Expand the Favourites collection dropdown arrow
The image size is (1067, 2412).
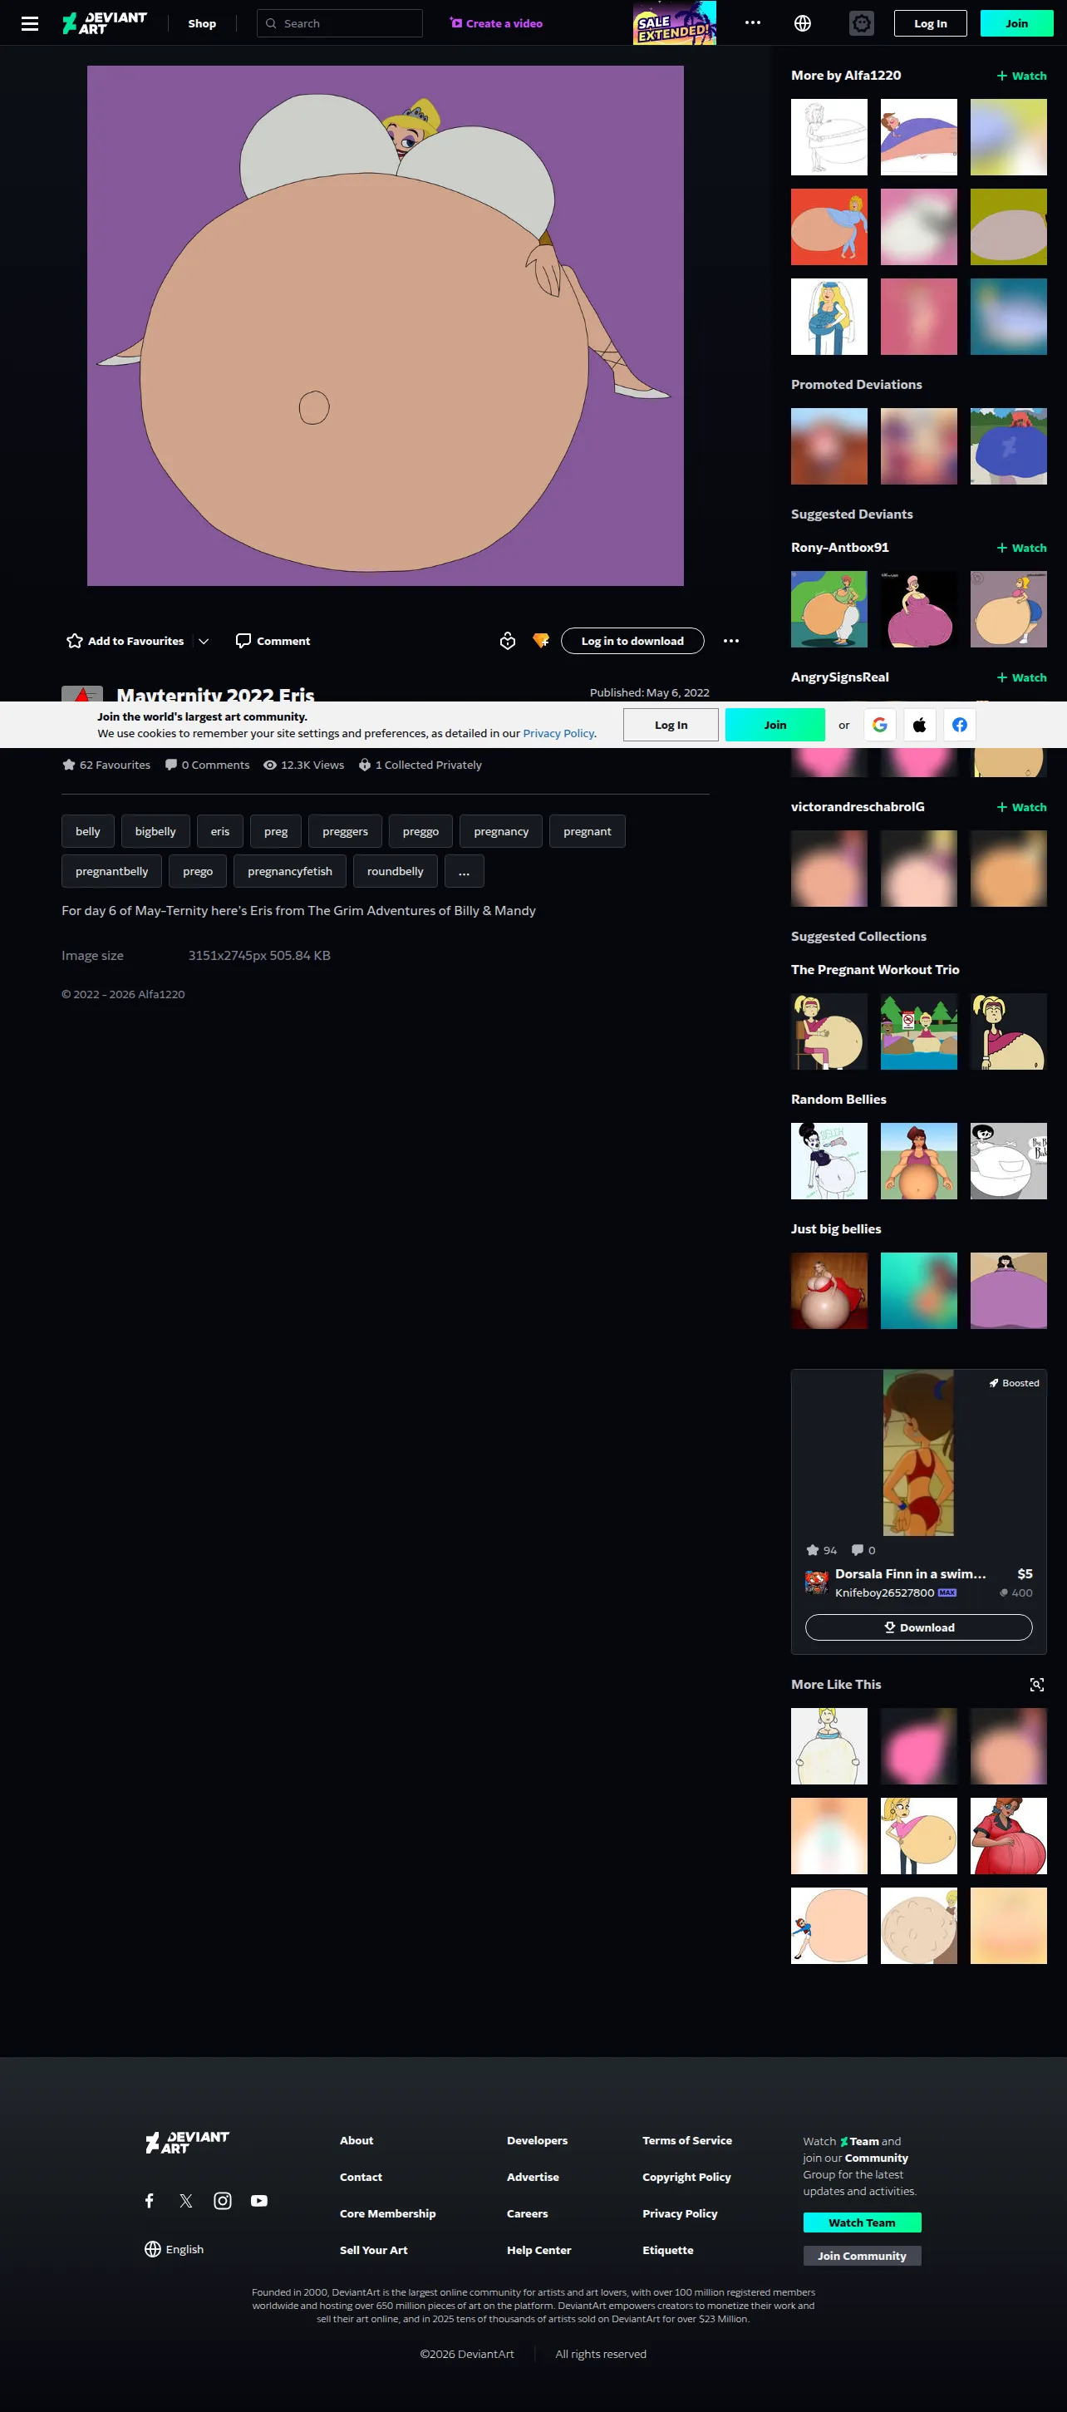tap(203, 642)
